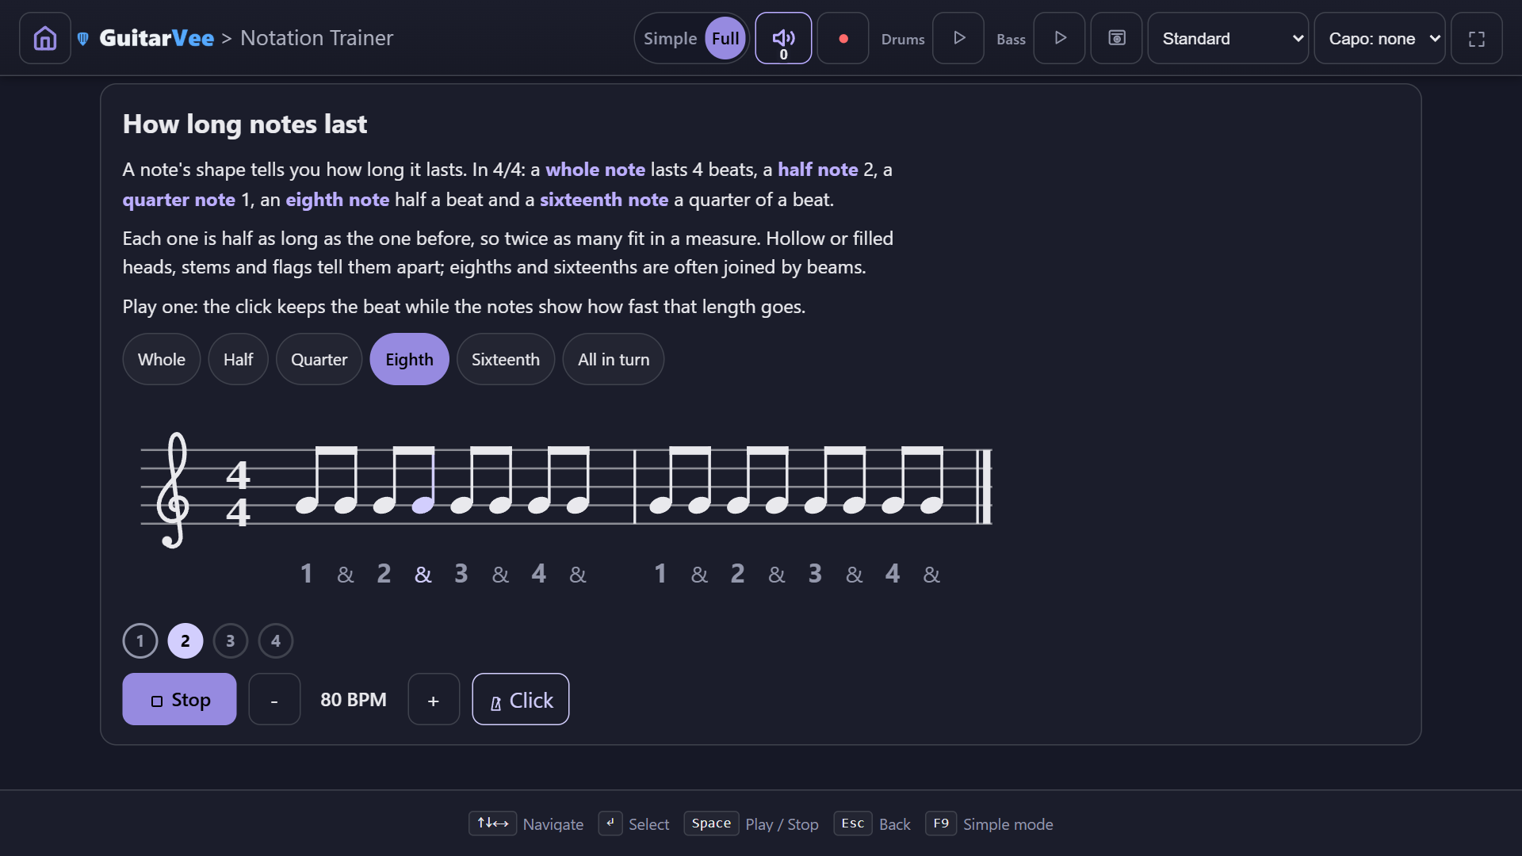Click the 80 BPM value
1522x856 pixels.
pyautogui.click(x=354, y=700)
